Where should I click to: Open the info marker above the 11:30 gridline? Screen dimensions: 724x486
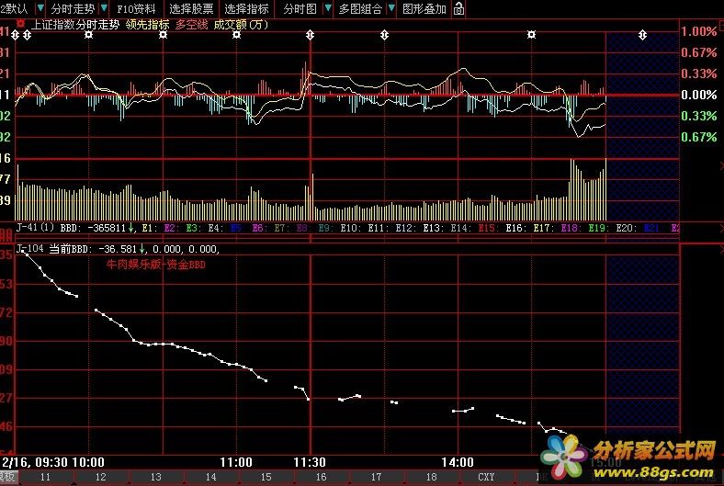pos(311,35)
